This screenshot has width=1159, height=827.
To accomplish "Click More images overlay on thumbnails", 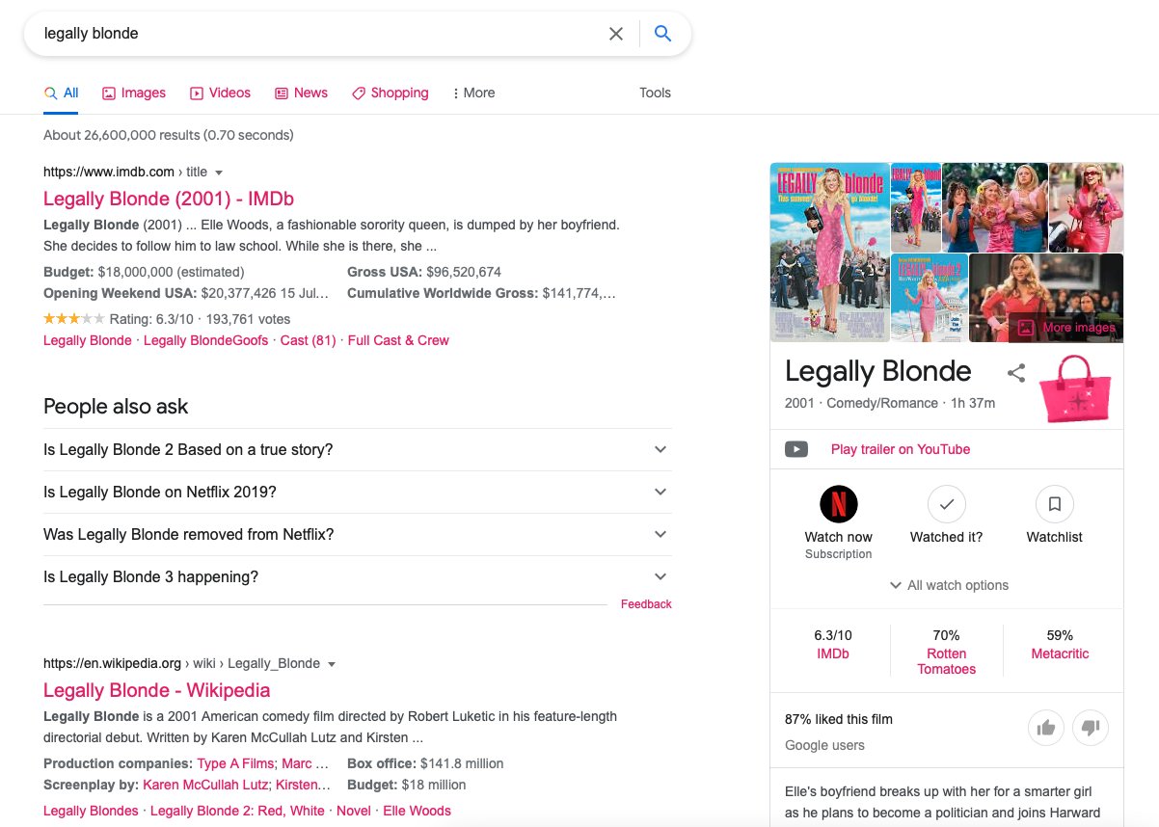I will coord(1066,328).
